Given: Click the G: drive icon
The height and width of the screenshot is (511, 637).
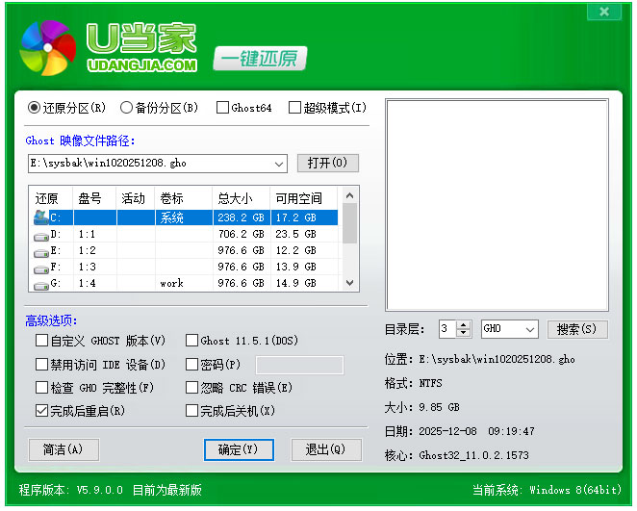Looking at the screenshot, I should pos(41,285).
